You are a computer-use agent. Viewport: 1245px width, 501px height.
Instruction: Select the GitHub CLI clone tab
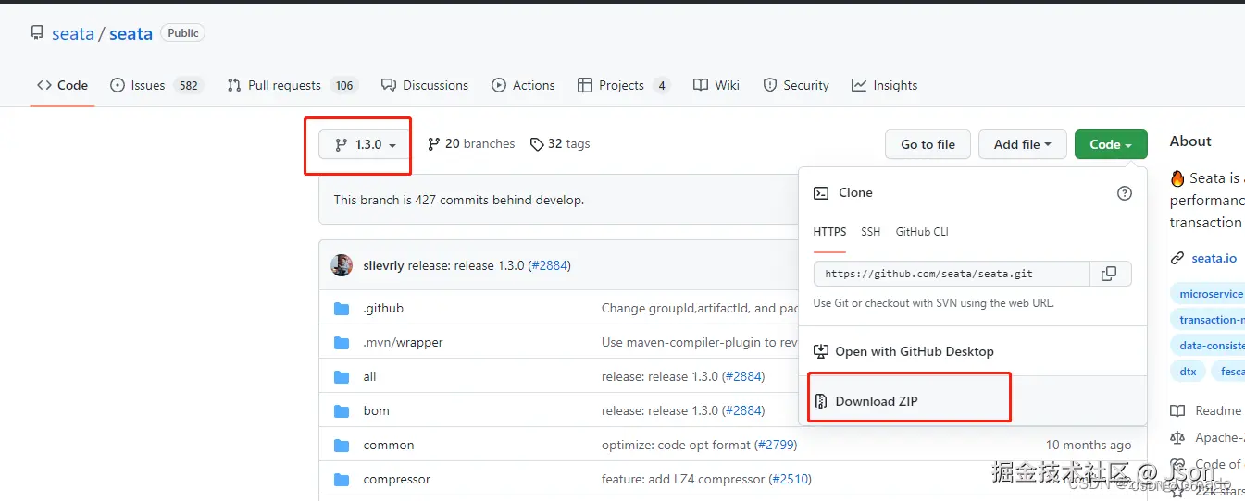click(x=922, y=232)
